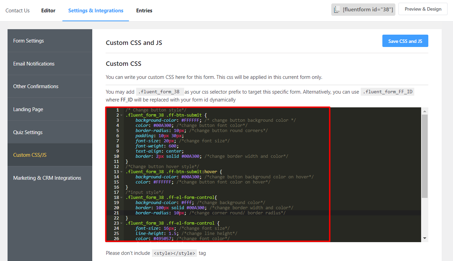
Task: Collapse the hover style rule at line 13
Action: [121, 171]
